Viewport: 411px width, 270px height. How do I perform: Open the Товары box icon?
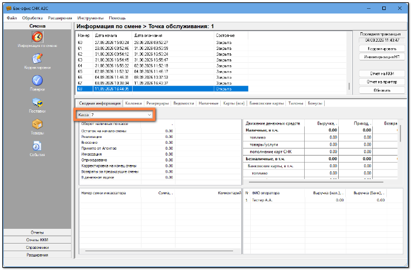38,124
